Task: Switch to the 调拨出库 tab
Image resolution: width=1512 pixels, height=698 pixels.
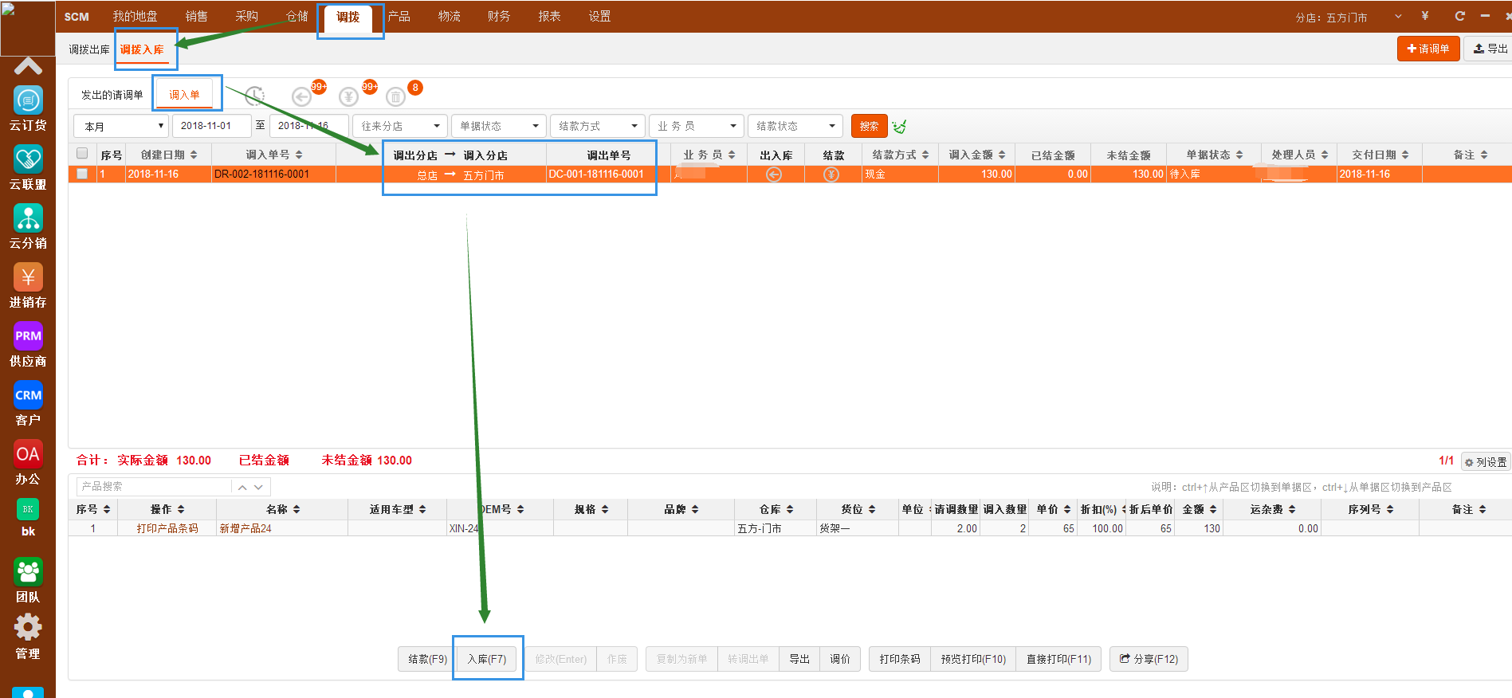Action: [x=88, y=49]
